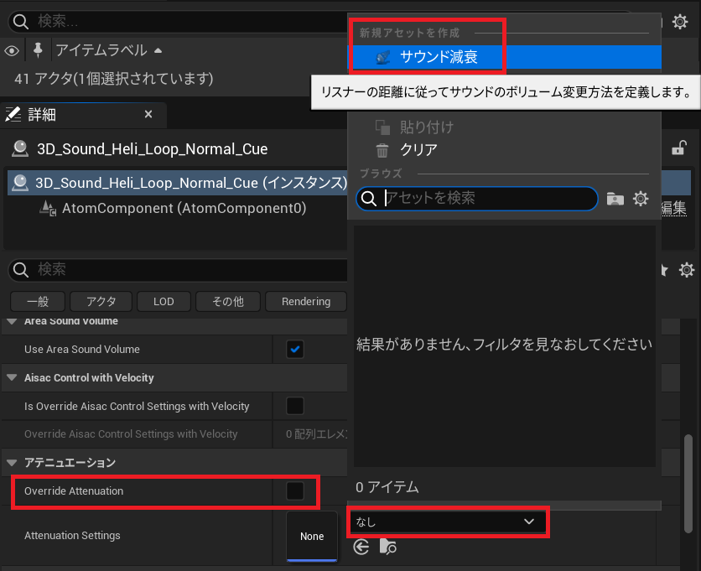Select the Rendering filter button

(306, 301)
